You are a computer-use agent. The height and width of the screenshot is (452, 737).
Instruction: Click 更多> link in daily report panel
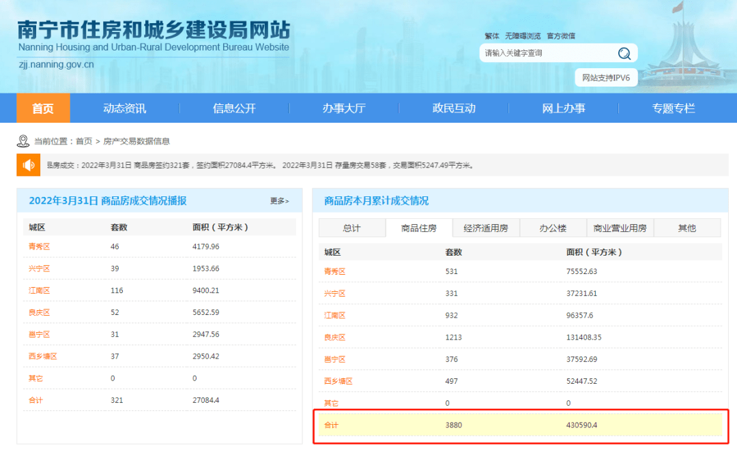(x=280, y=201)
